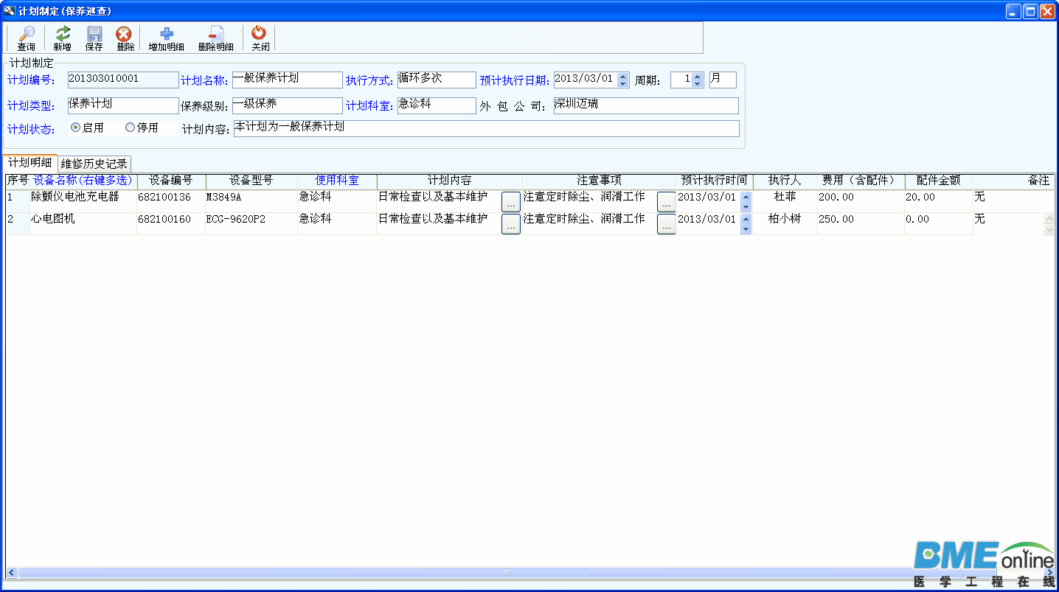Viewport: 1059px width, 592px height.
Task: Click the 设备编号 column header
Action: point(171,181)
